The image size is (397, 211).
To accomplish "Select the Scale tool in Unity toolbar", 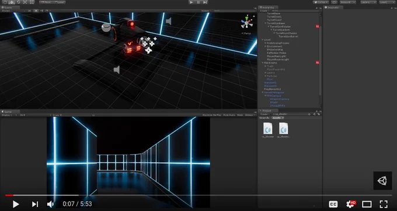I will (25, 2).
